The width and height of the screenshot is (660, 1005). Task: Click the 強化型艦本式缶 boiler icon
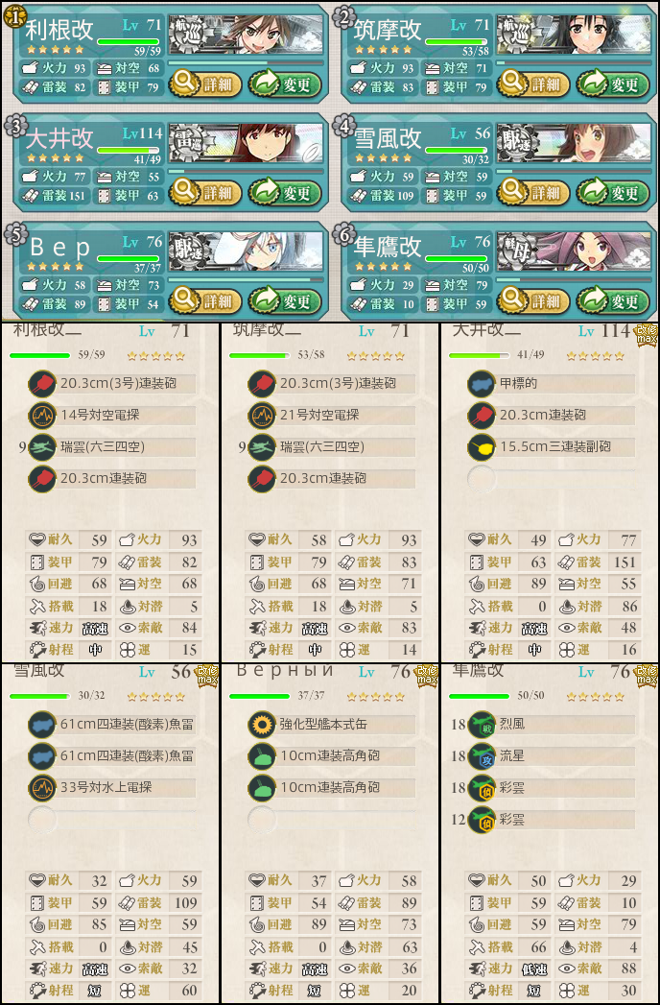pos(262,725)
